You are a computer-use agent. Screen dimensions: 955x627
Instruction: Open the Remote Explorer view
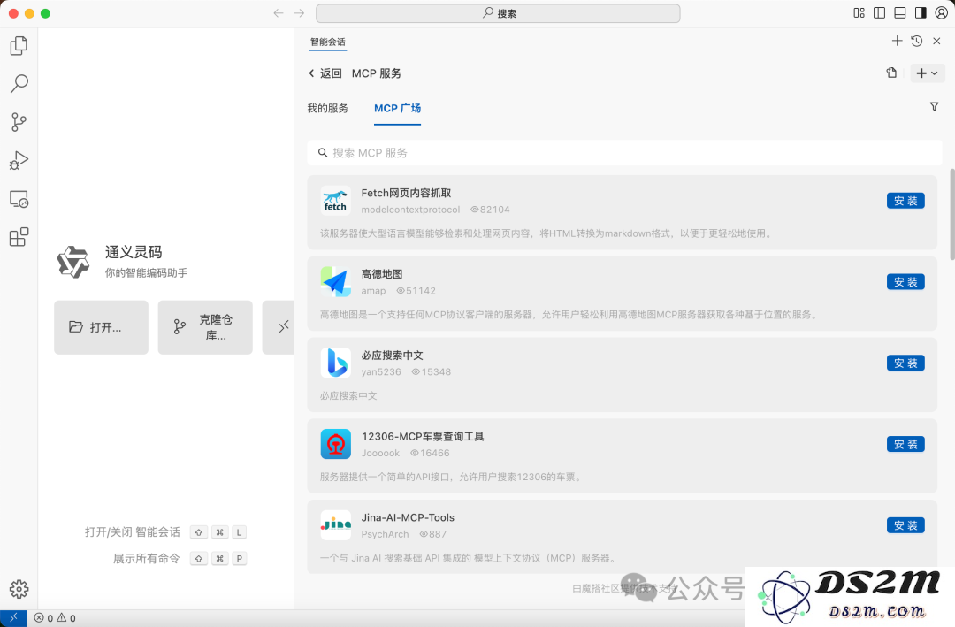[x=19, y=199]
